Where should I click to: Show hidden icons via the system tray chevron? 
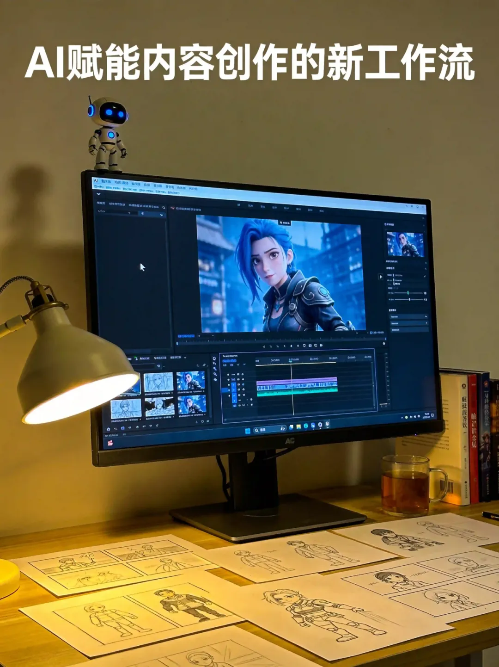402,418
